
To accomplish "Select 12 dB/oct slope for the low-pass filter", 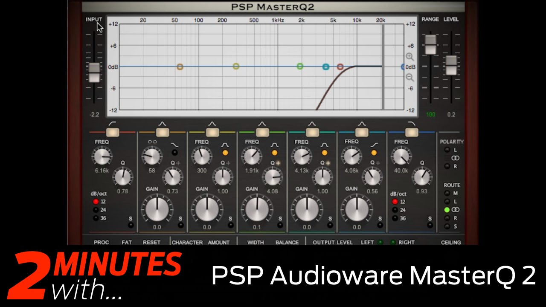I will [x=395, y=202].
